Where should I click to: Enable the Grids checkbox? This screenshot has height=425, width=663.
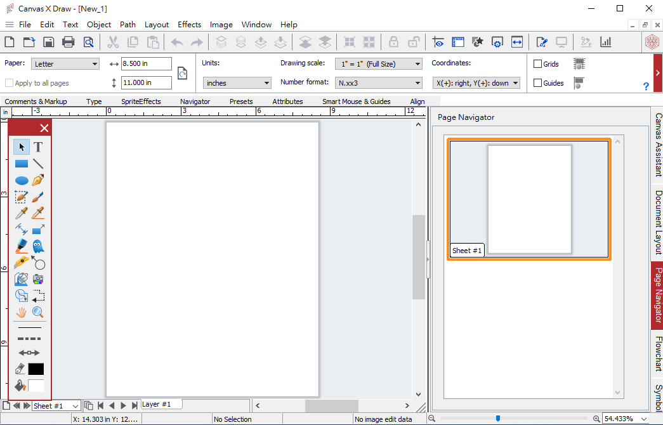click(x=538, y=64)
